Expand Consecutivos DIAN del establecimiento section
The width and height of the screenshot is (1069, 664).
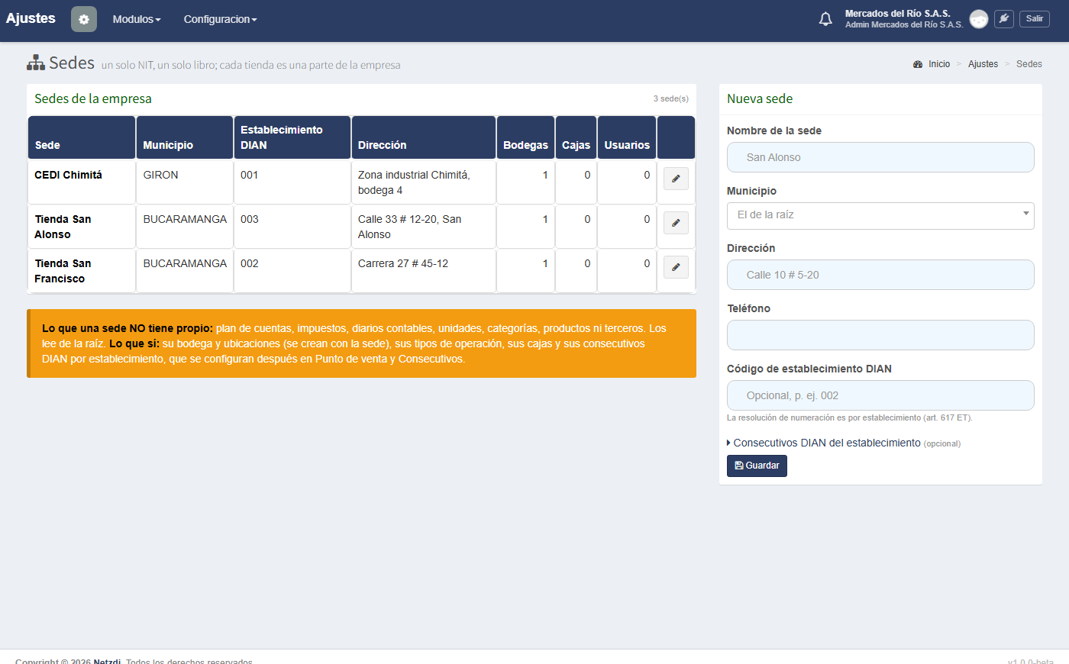[844, 443]
